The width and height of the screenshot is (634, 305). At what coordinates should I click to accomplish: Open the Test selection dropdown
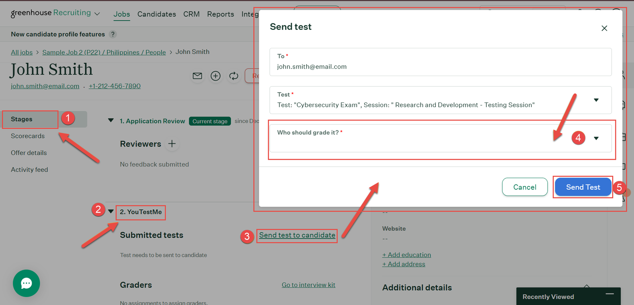[x=596, y=100]
